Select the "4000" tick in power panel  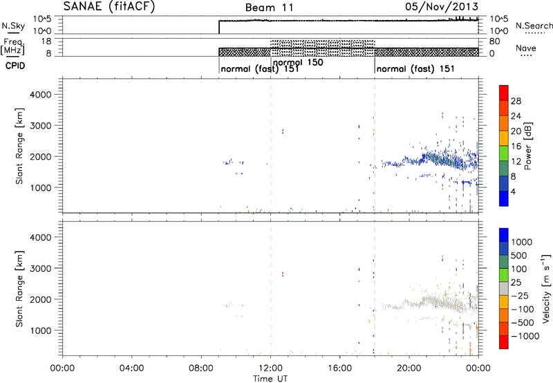click(x=40, y=95)
